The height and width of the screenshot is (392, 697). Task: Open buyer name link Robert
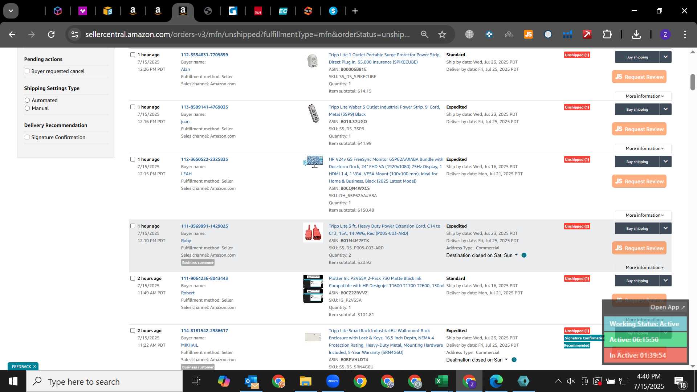pos(188,293)
